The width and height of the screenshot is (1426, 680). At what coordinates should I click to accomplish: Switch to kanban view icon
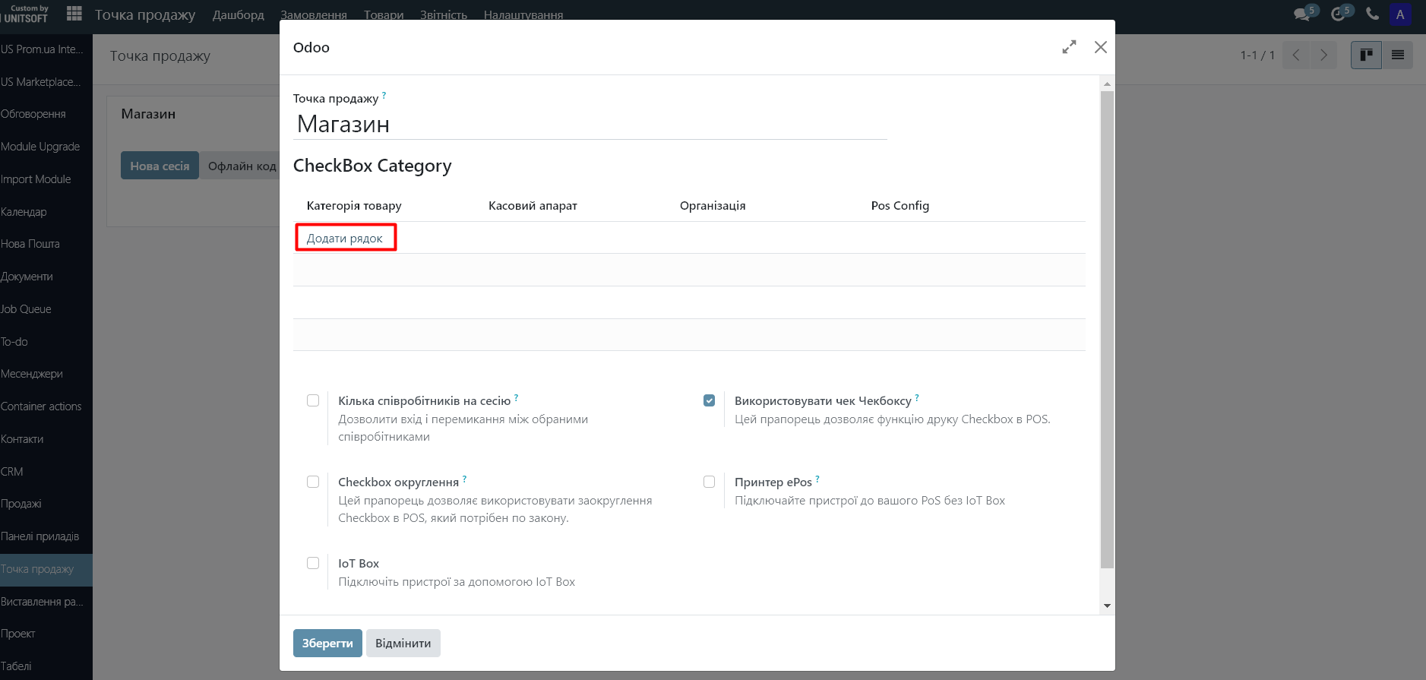[x=1366, y=55]
